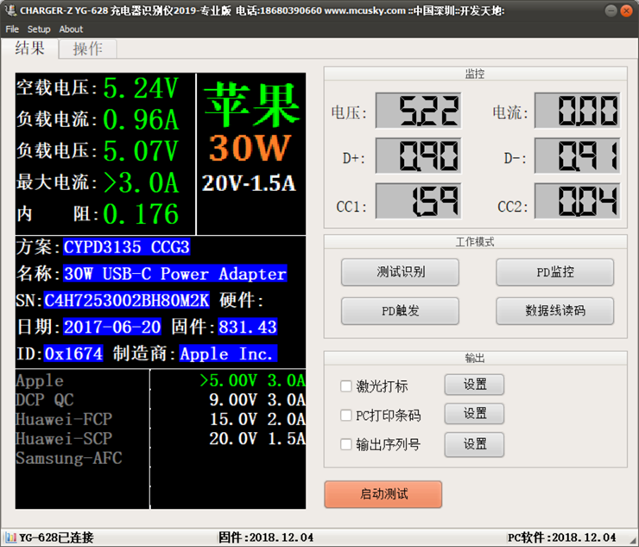639x547 pixels.
Task: Toggle the PC打印条码 checkbox
Action: point(346,415)
